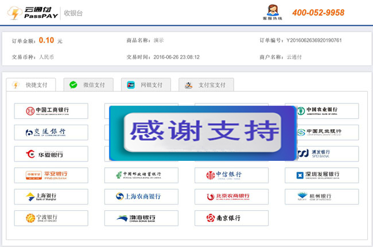Select 中国邮政储蓄银行 option
The height and width of the screenshot is (247, 373).
click(x=141, y=175)
